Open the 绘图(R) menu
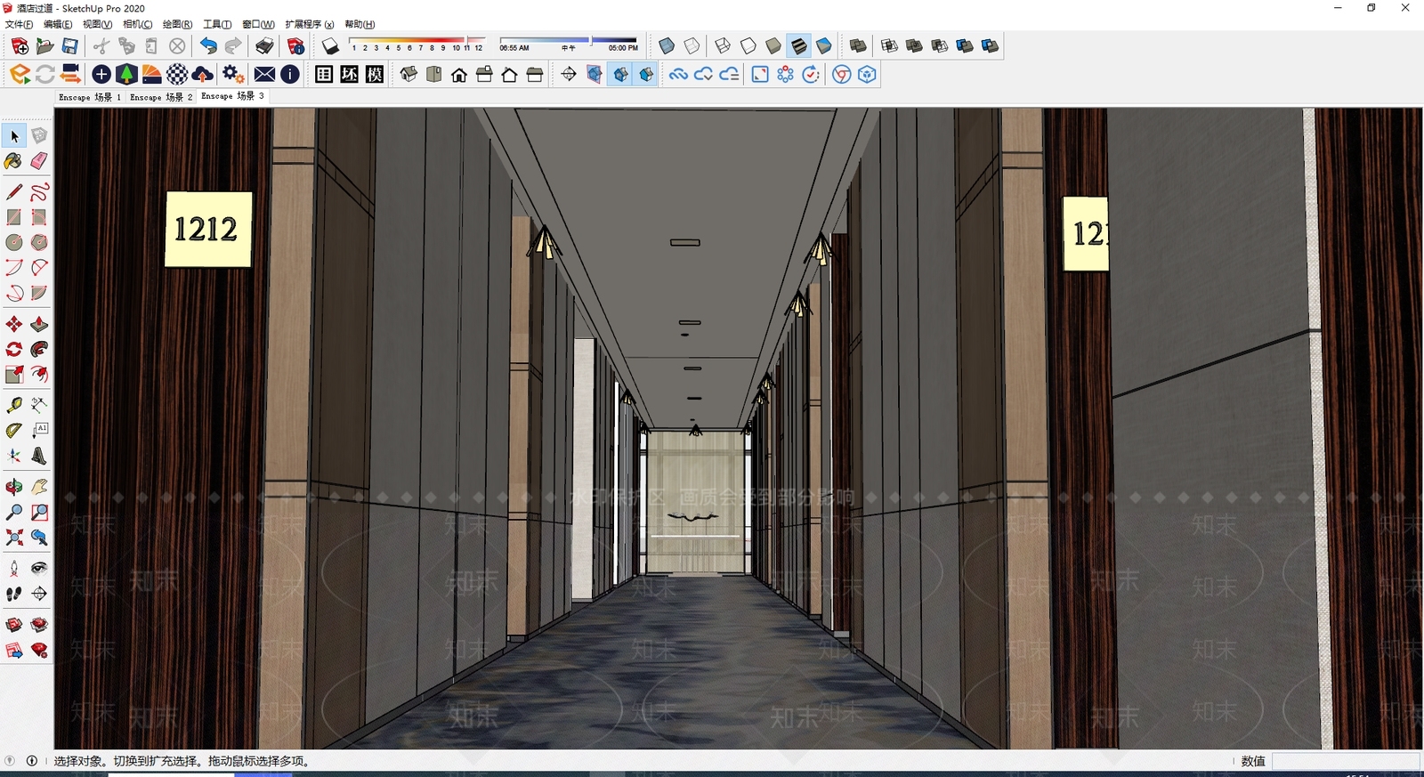 177,25
